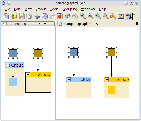Close the sample.graphml tab
This screenshot has width=141, height=121.
click(x=97, y=24)
